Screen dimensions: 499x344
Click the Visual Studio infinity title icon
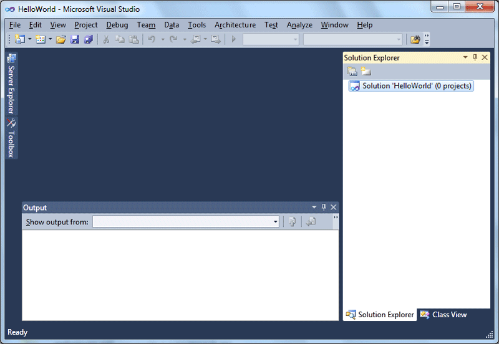[x=10, y=9]
